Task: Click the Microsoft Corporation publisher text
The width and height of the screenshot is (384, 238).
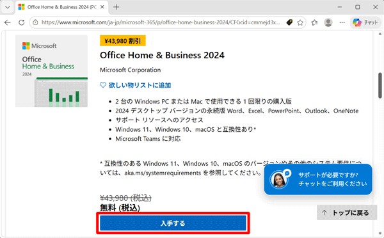Action: (x=131, y=70)
